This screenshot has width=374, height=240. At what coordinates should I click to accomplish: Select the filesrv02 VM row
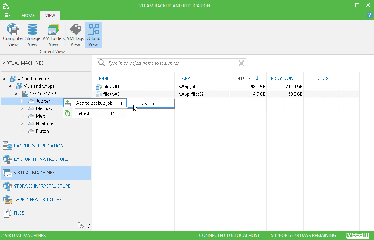point(226,94)
